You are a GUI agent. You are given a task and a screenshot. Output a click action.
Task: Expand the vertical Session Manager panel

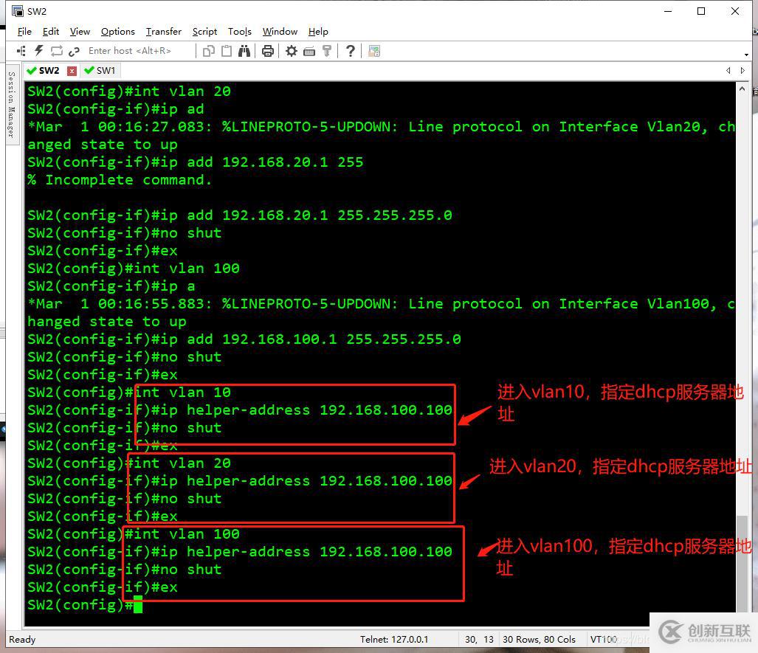[x=11, y=104]
